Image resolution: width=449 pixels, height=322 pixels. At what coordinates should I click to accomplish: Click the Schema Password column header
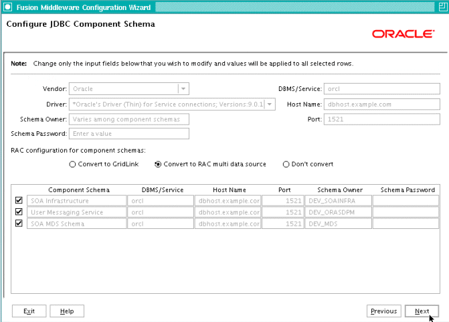[408, 190]
